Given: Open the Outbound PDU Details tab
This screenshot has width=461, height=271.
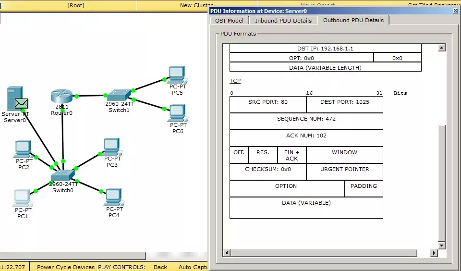Looking at the screenshot, I should [353, 20].
